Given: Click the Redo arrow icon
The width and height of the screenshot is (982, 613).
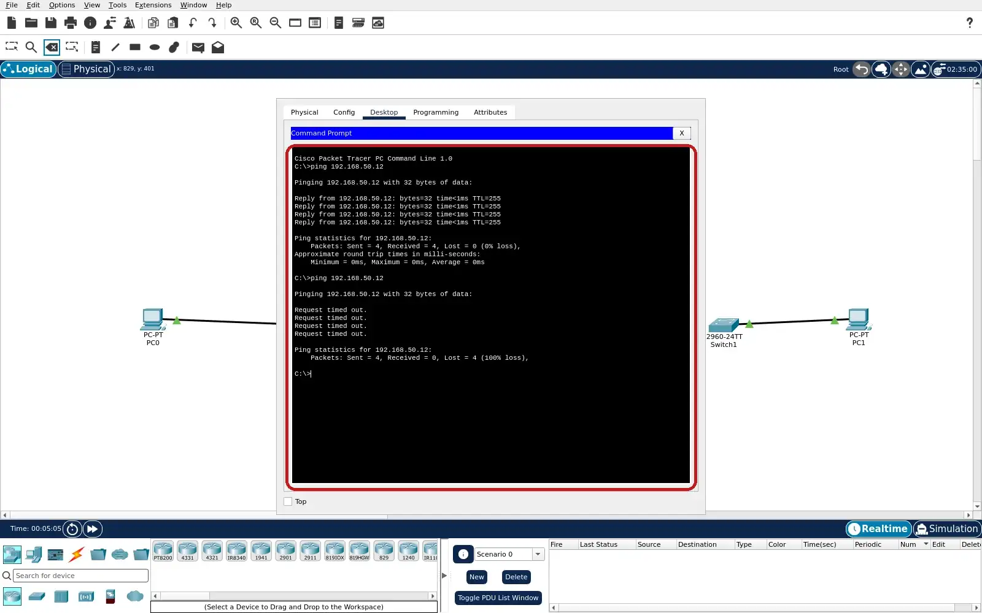Looking at the screenshot, I should [212, 23].
